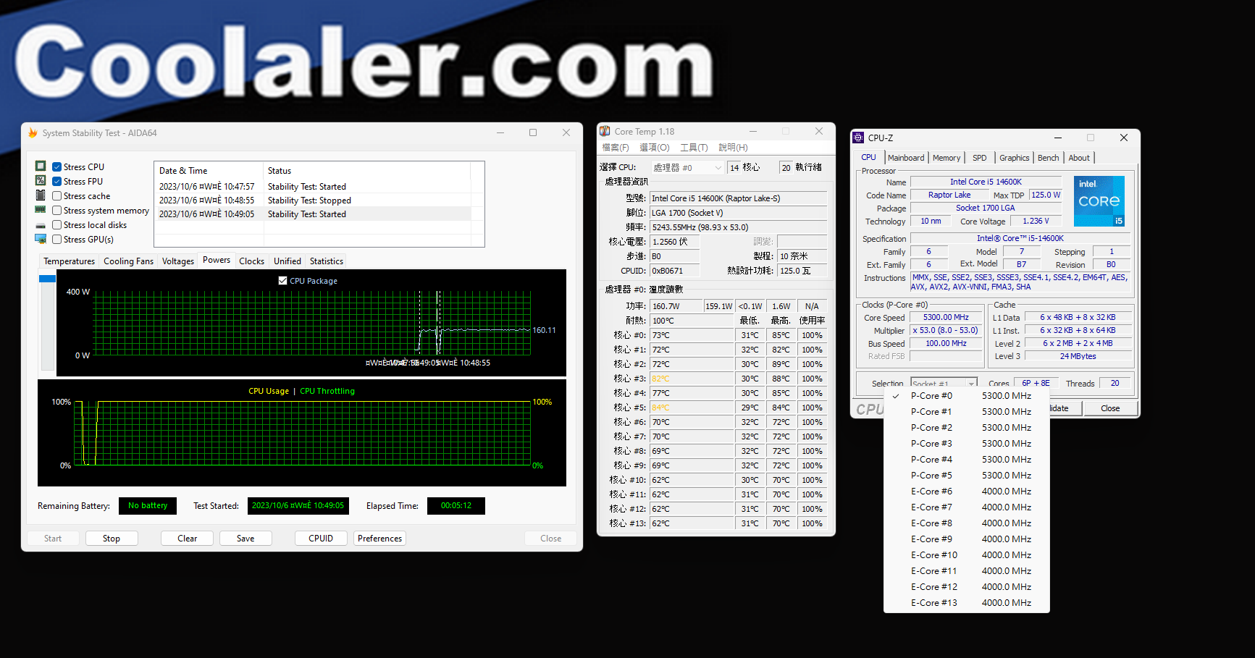Viewport: 1255px width, 658px height.
Task: Open the Temperatures tab in AIDA64
Action: pos(69,261)
